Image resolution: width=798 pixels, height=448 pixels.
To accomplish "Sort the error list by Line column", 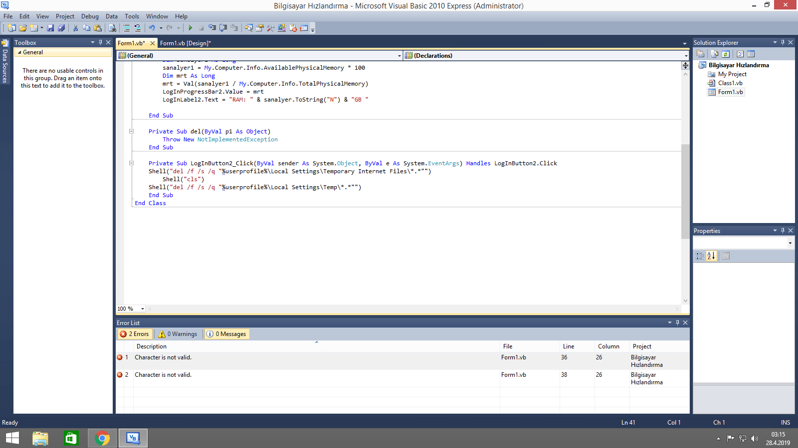I will [577, 346].
